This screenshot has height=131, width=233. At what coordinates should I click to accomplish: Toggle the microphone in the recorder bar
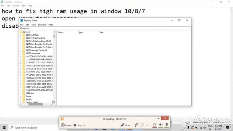(167, 125)
